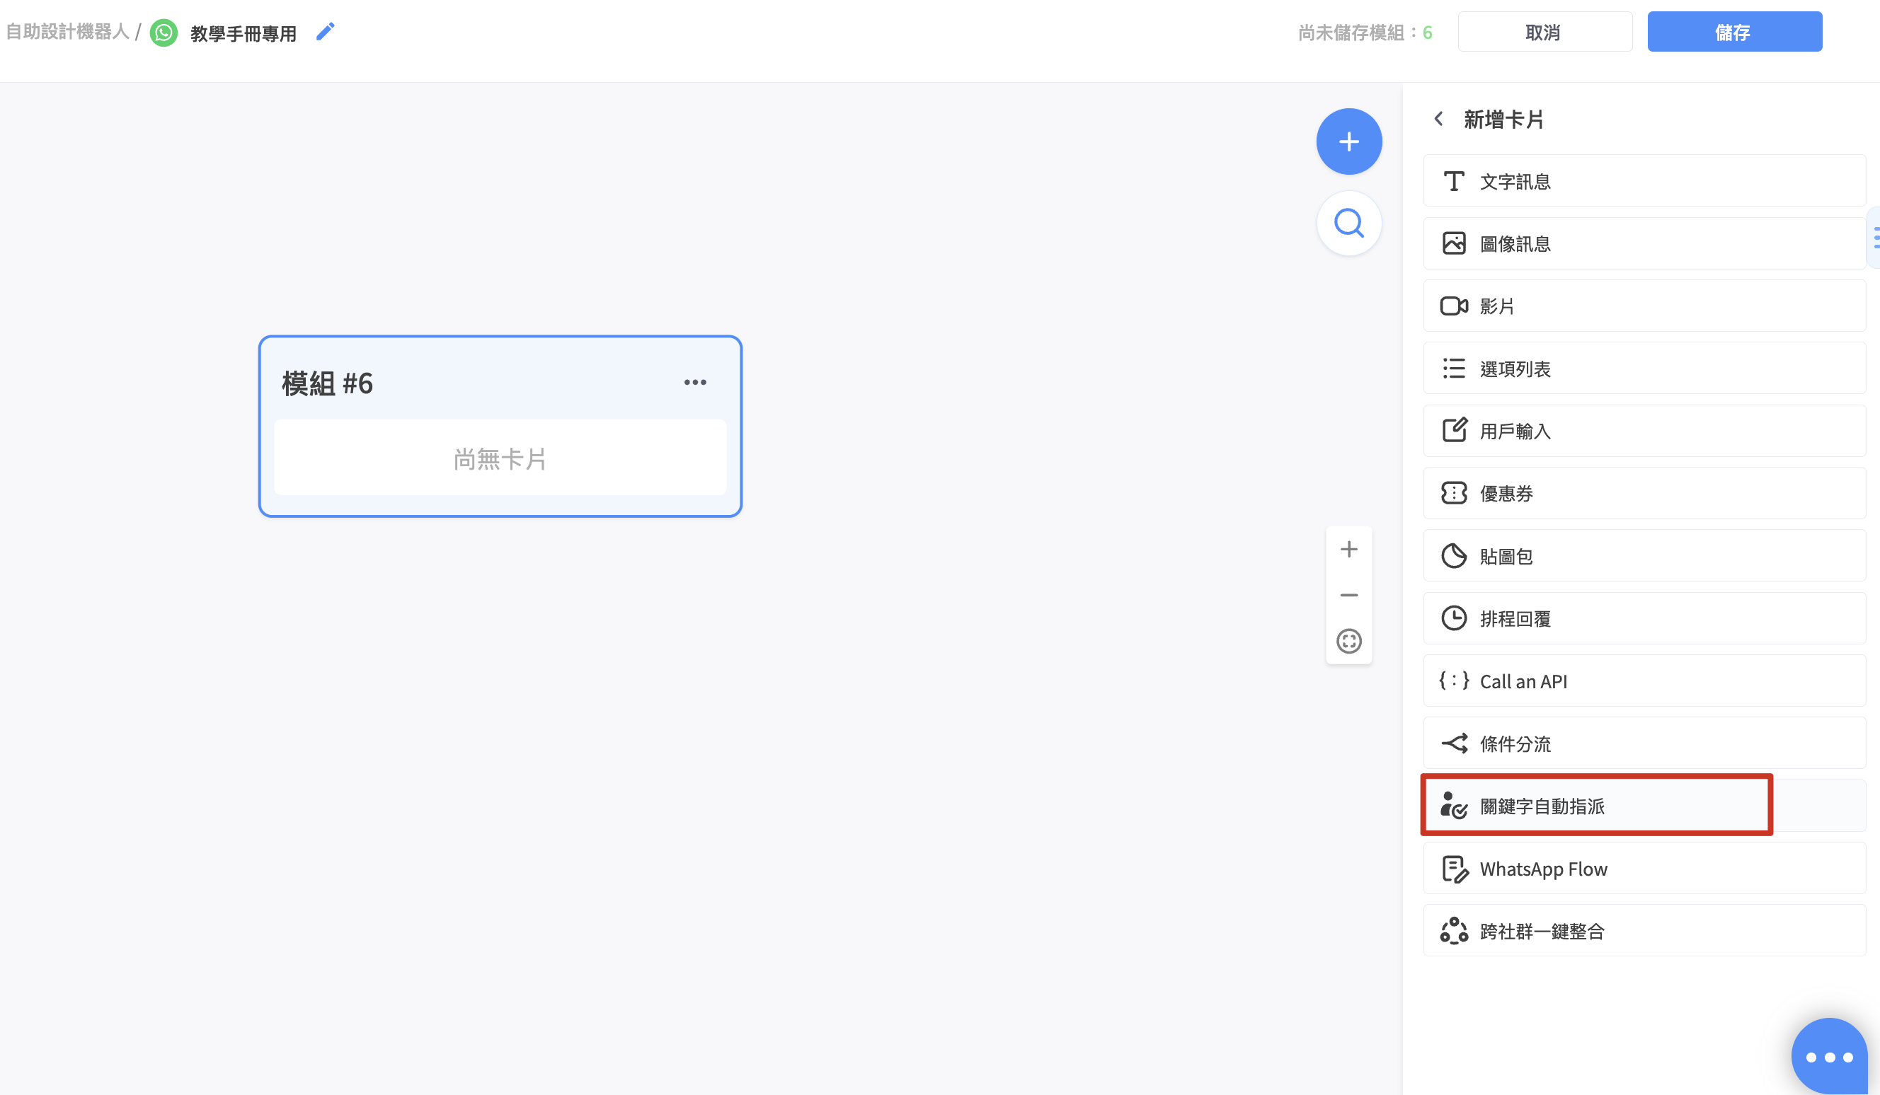Click the 取消 cancel button
The width and height of the screenshot is (1880, 1095).
(x=1544, y=32)
